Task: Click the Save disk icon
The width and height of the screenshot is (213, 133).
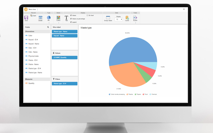Action: pos(26,18)
